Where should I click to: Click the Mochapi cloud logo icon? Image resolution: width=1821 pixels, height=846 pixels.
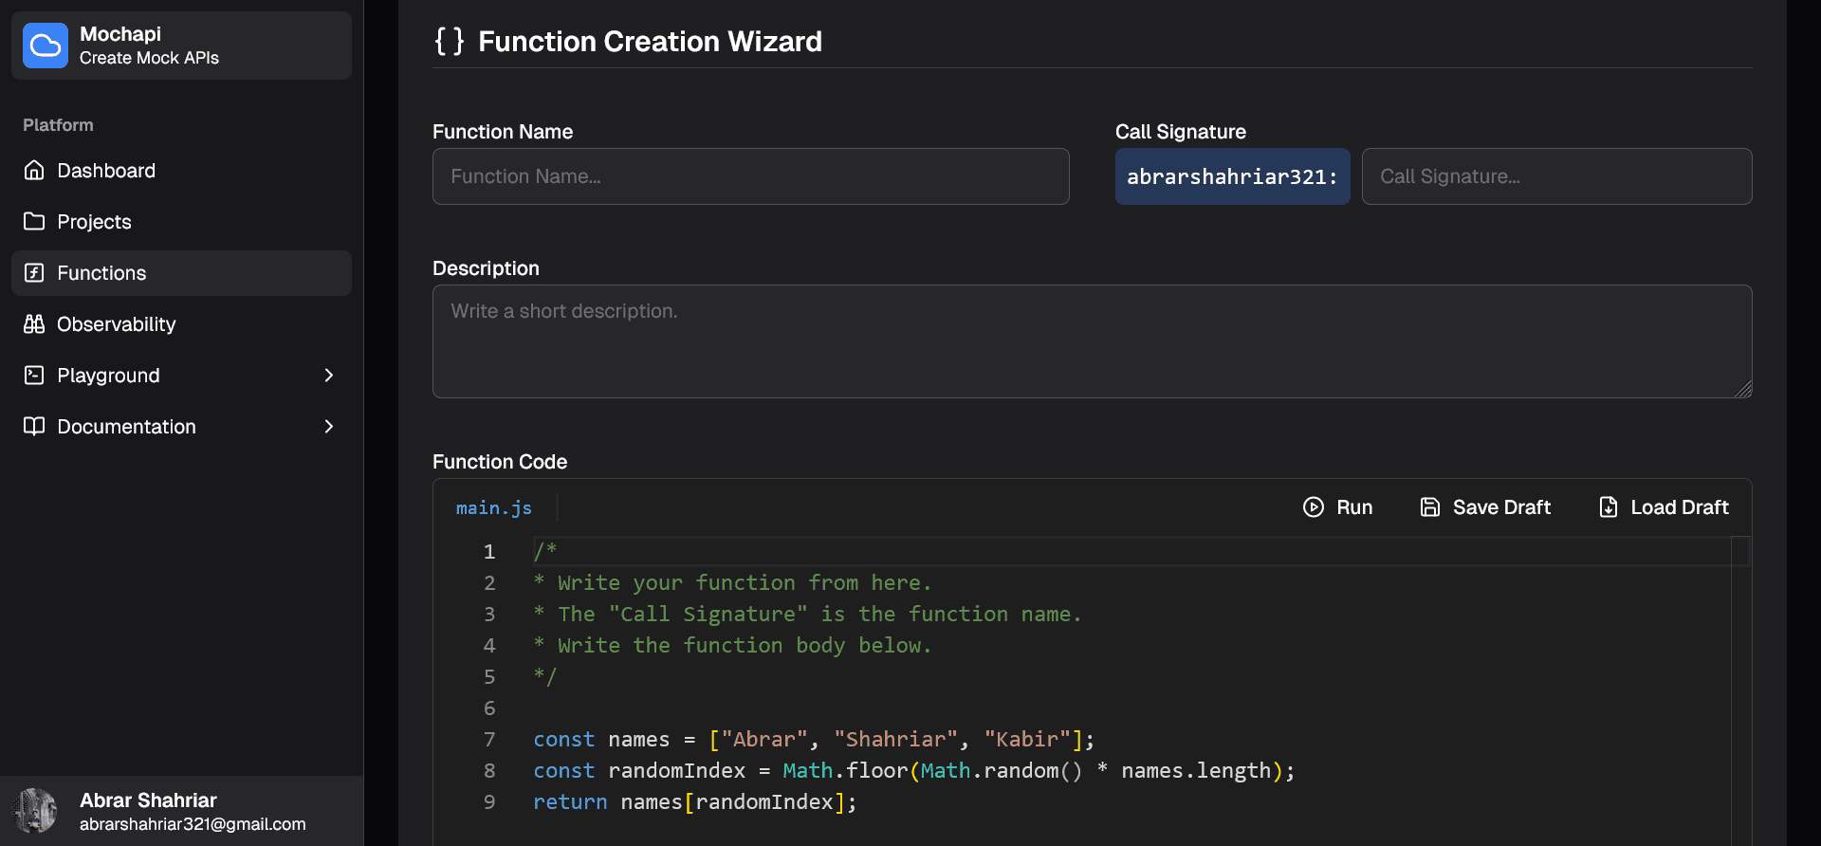tap(46, 46)
